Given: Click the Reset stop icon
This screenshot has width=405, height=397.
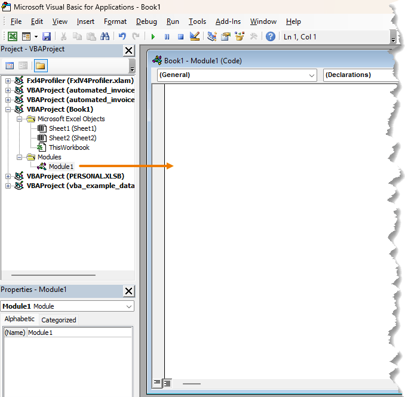Looking at the screenshot, I should pyautogui.click(x=180, y=36).
